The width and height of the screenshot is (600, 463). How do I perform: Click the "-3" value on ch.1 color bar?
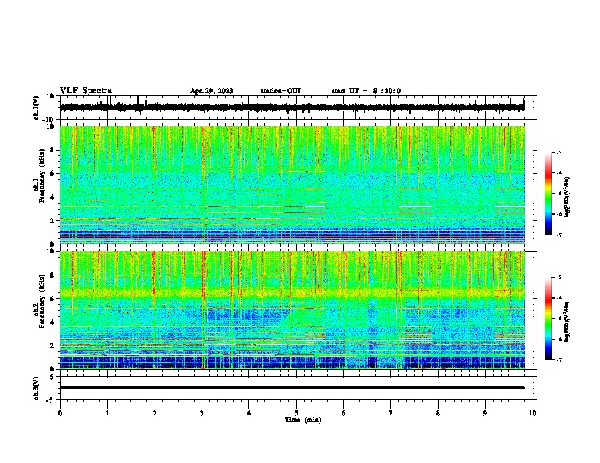coord(558,152)
